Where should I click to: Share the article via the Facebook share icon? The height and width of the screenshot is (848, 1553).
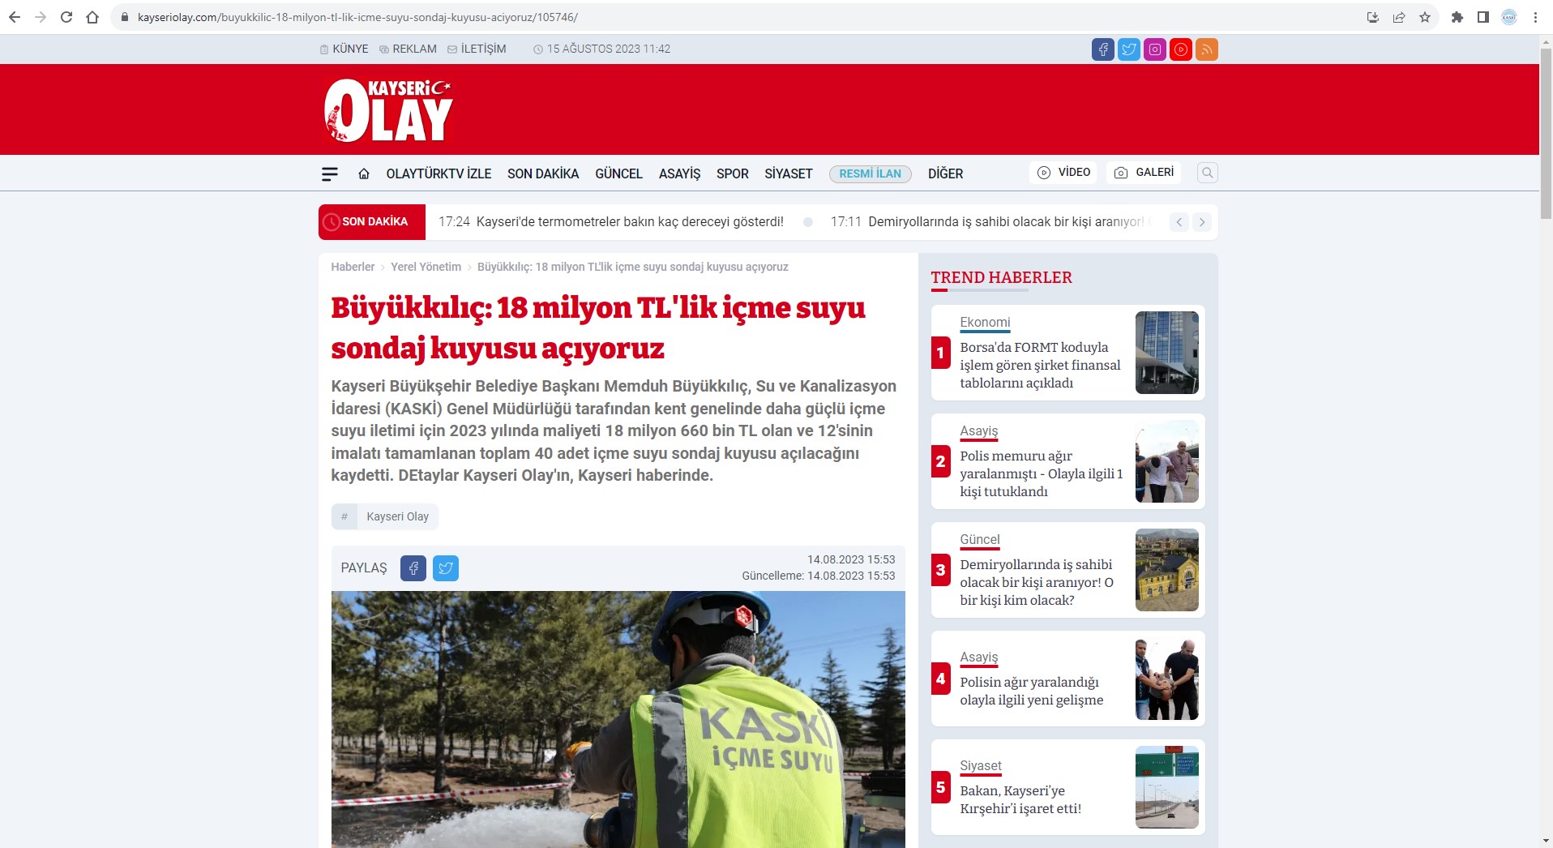coord(413,568)
